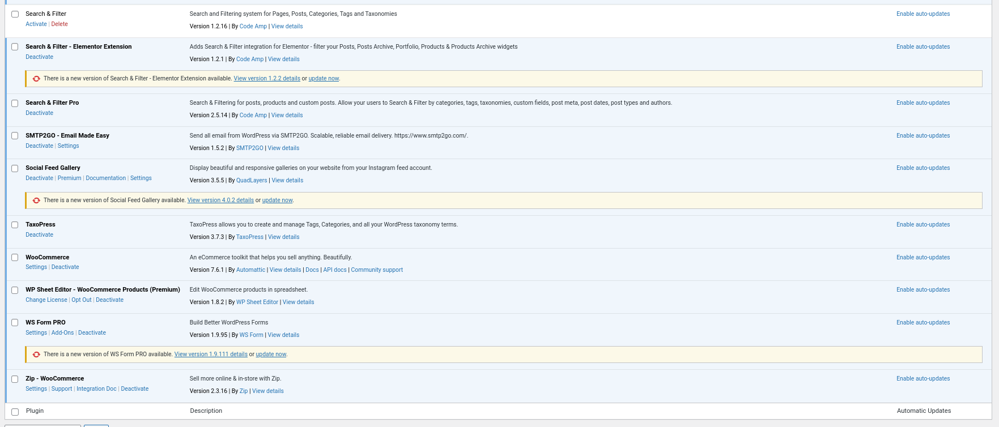Open WooCommerce Community support link
Screen dimensions: 999x427
[377, 270]
